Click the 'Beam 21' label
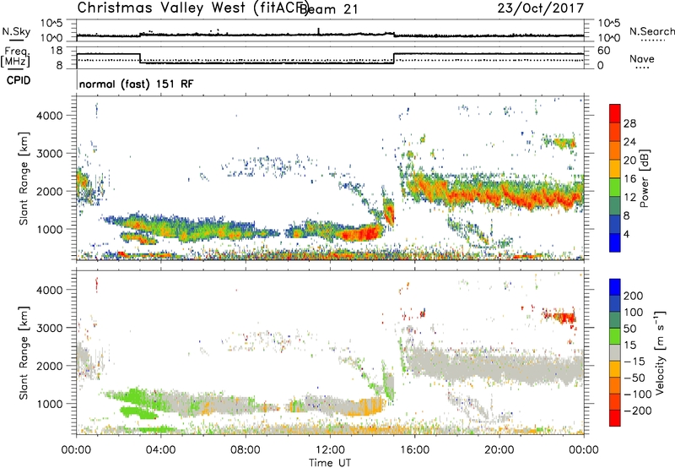The image size is (675, 468). (328, 9)
